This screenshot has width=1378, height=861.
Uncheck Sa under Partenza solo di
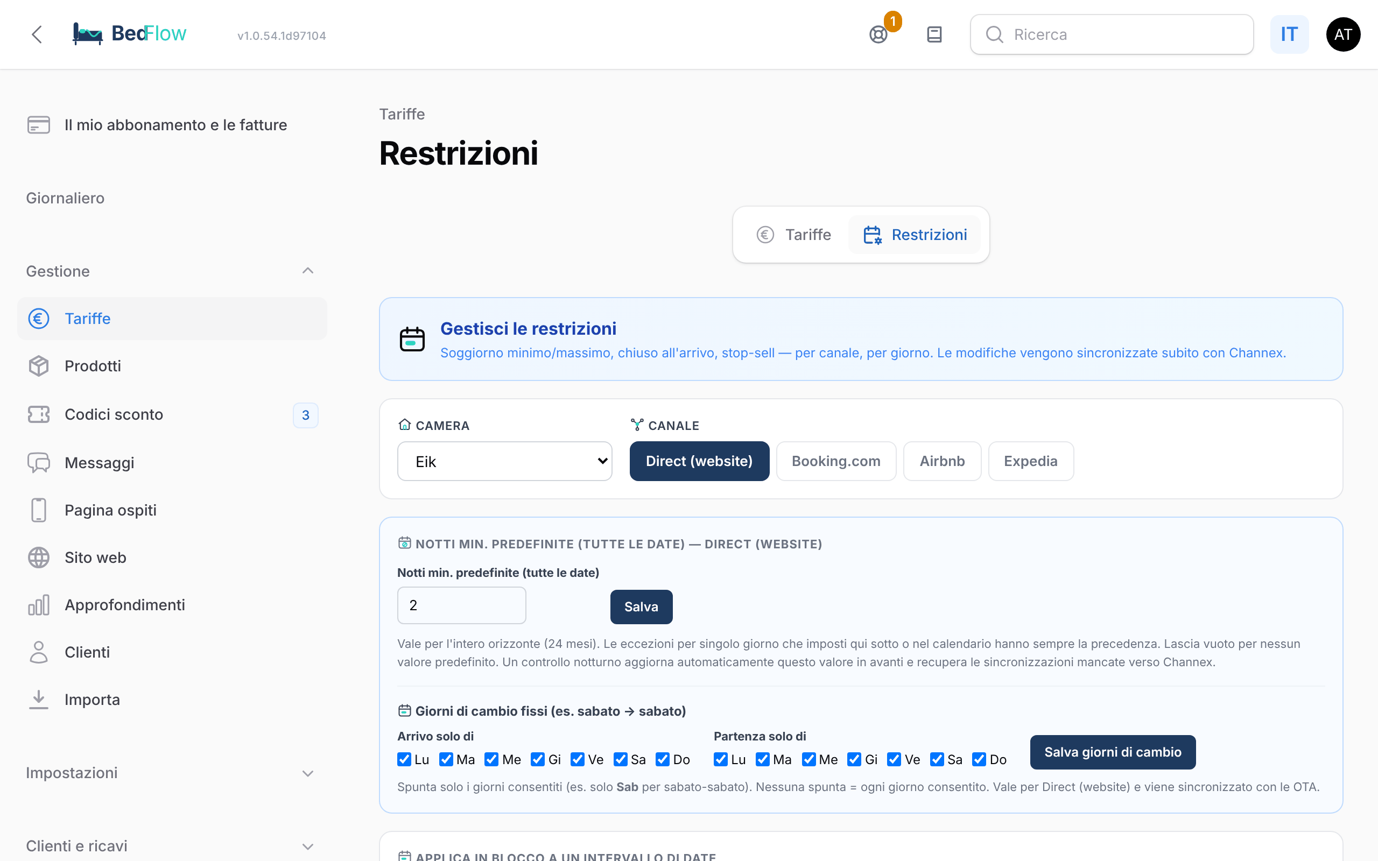point(937,760)
